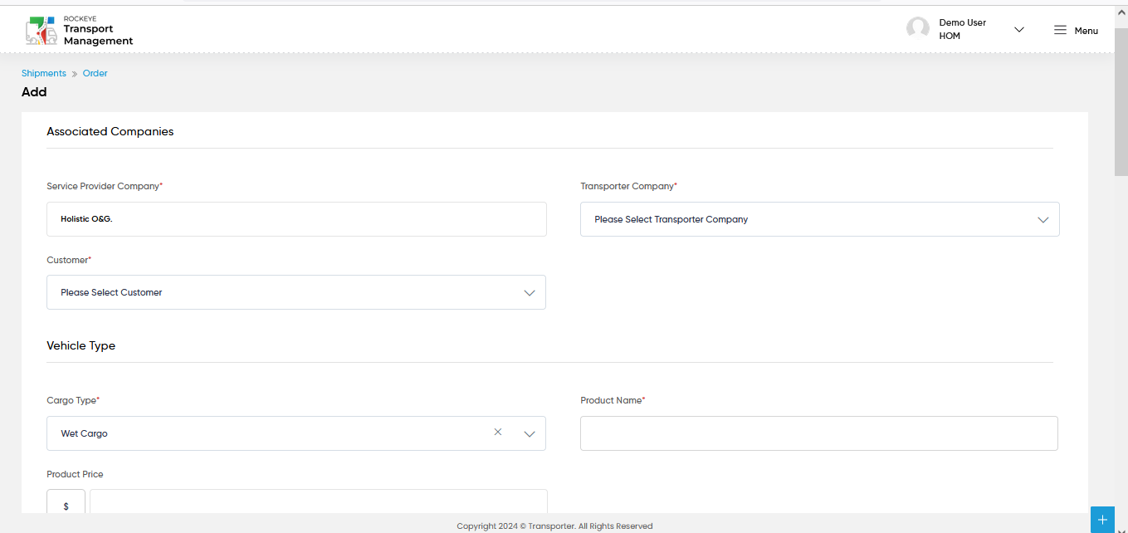Click the Service Provider Company field
This screenshot has width=1128, height=533.
[x=296, y=219]
